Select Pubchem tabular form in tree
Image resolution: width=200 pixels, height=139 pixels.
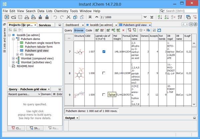[x=39, y=47]
